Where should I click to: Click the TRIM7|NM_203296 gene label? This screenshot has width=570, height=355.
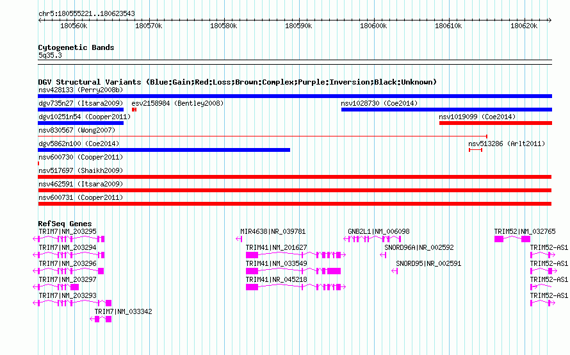tap(67, 264)
